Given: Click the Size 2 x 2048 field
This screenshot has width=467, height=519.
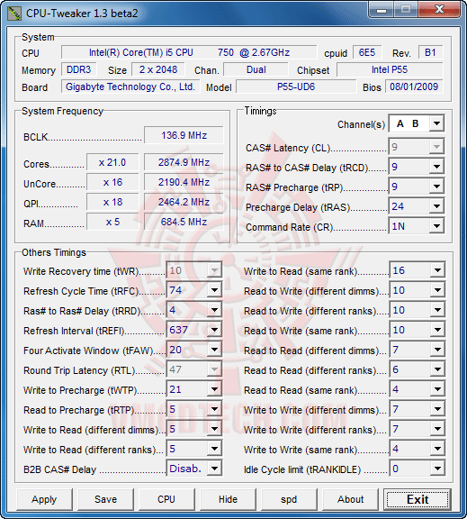Looking at the screenshot, I should click(x=158, y=69).
